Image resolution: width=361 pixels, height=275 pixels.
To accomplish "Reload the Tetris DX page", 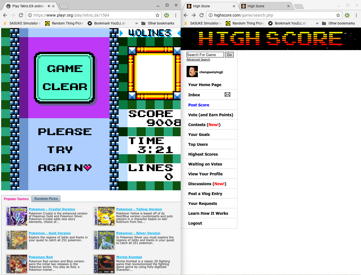I will pyautogui.click(x=21, y=15).
